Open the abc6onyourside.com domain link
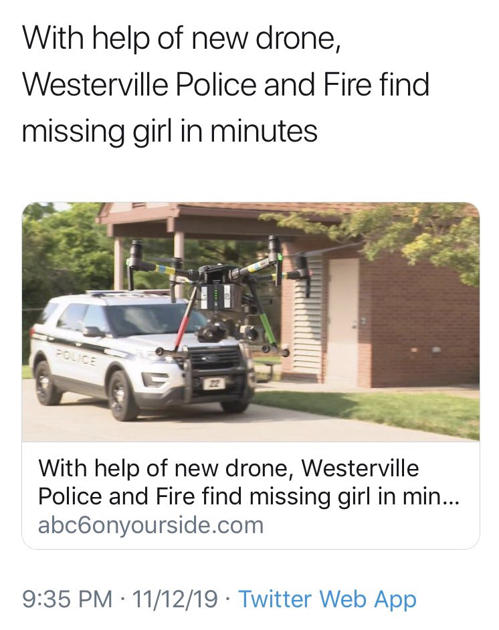Image resolution: width=499 pixels, height=630 pixels. [x=151, y=525]
